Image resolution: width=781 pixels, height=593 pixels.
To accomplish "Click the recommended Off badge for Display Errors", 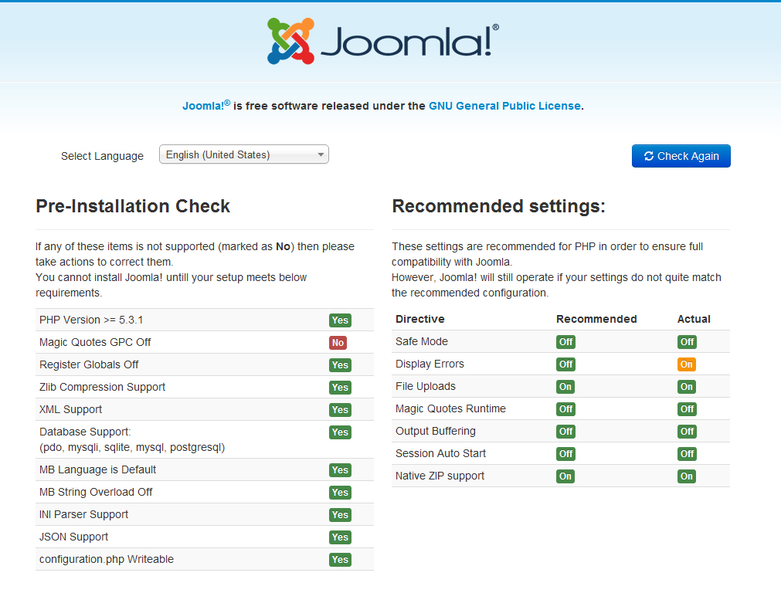I will [x=565, y=364].
